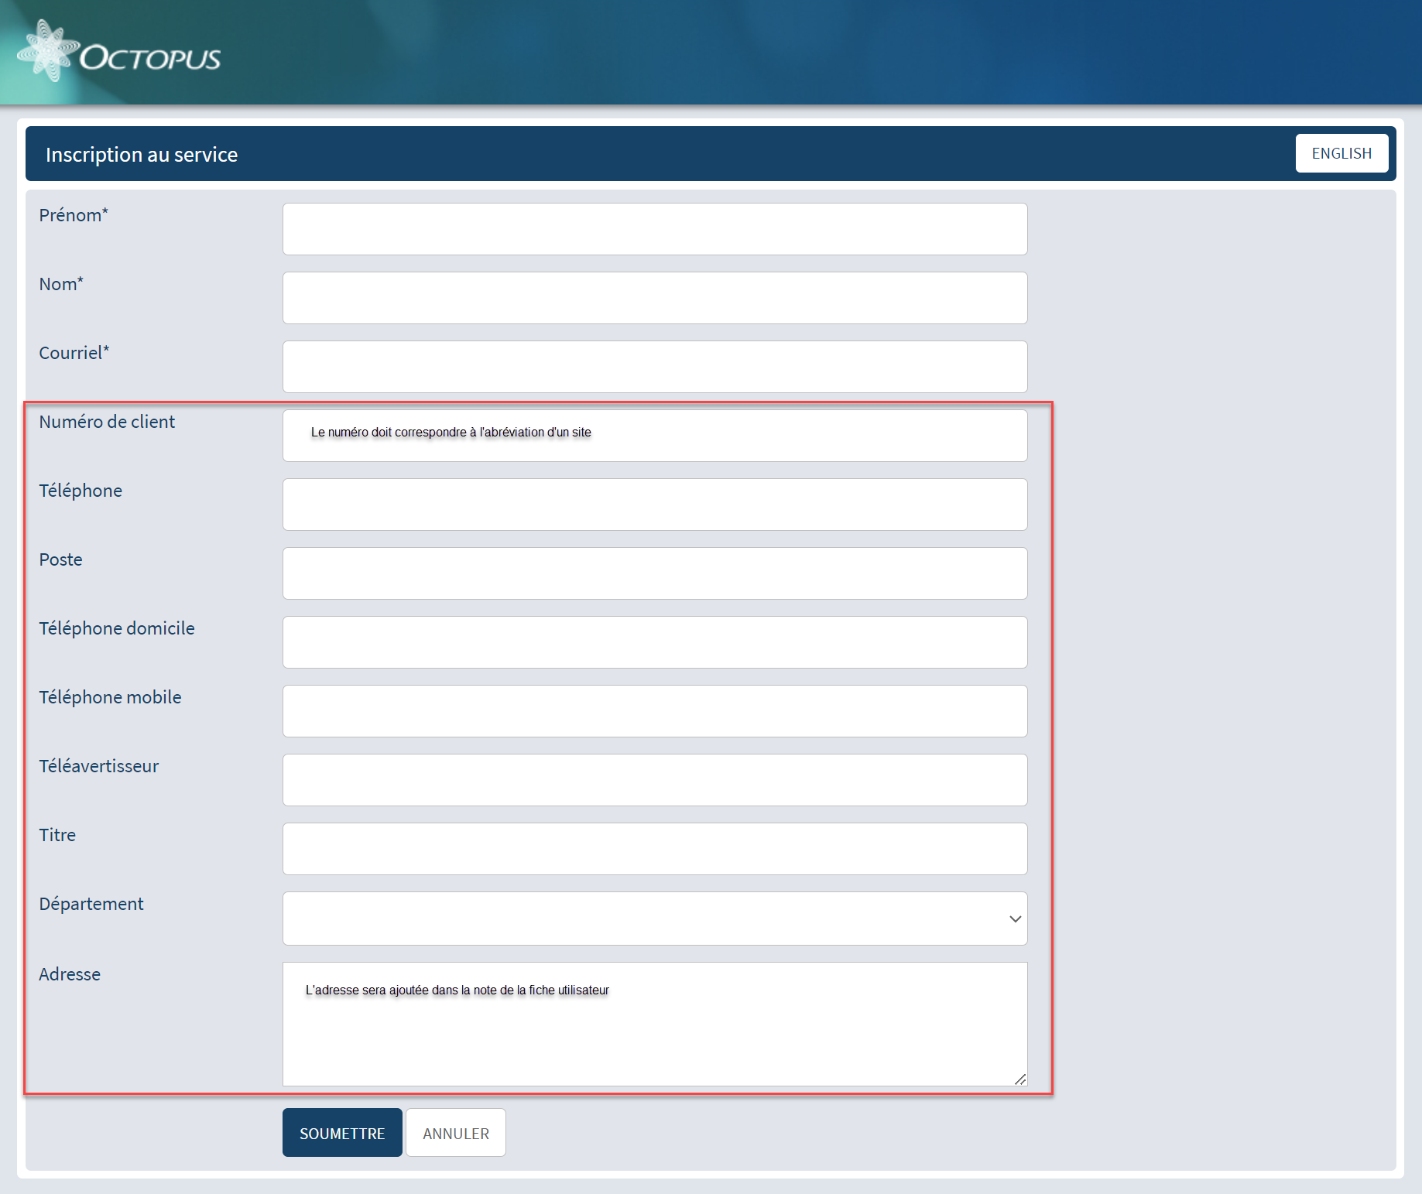Click the Téléphone mobile field
This screenshot has width=1422, height=1194.
pos(654,711)
